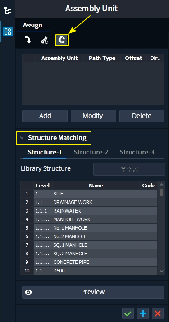The height and width of the screenshot is (322, 169).
Task: Click the blue plus apply icon
Action: pos(143,313)
